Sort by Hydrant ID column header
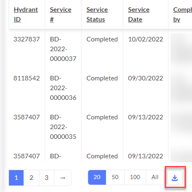The width and height of the screenshot is (192, 192). pos(26,15)
